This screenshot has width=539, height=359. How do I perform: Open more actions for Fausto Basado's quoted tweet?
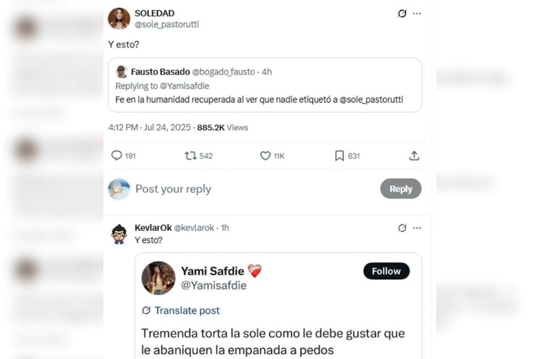click(x=412, y=71)
